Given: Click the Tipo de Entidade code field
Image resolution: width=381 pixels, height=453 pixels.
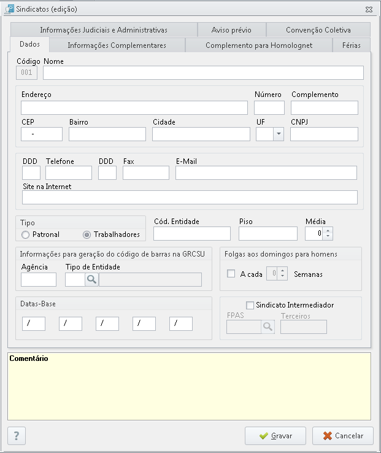Looking at the screenshot, I should 75,279.
